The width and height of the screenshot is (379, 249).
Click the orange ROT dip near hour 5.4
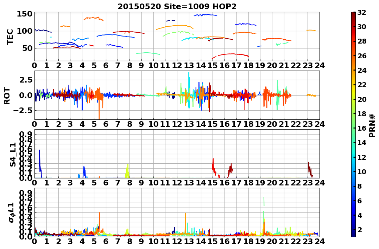pyautogui.click(x=99, y=109)
